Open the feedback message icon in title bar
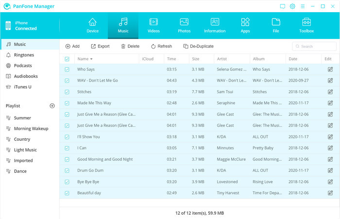The height and width of the screenshot is (219, 340). [x=283, y=6]
